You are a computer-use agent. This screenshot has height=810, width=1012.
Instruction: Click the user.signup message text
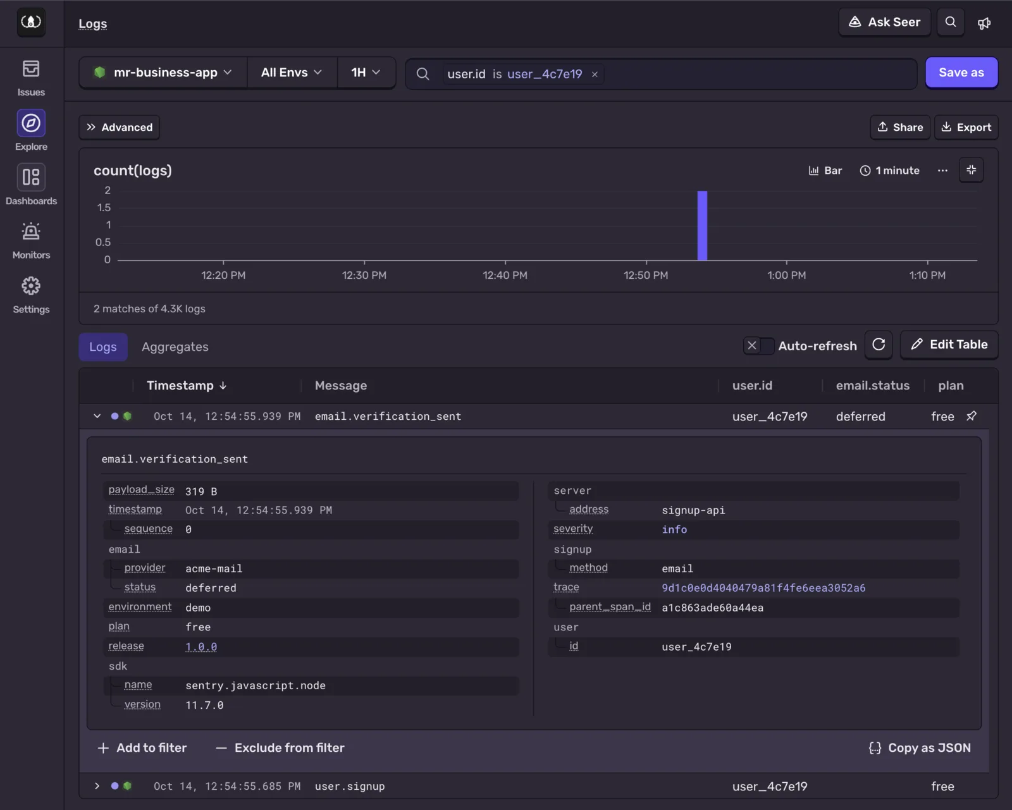[350, 787]
